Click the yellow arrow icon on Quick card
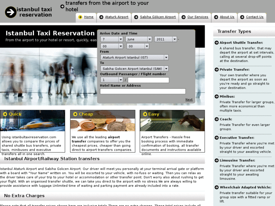 (5, 114)
